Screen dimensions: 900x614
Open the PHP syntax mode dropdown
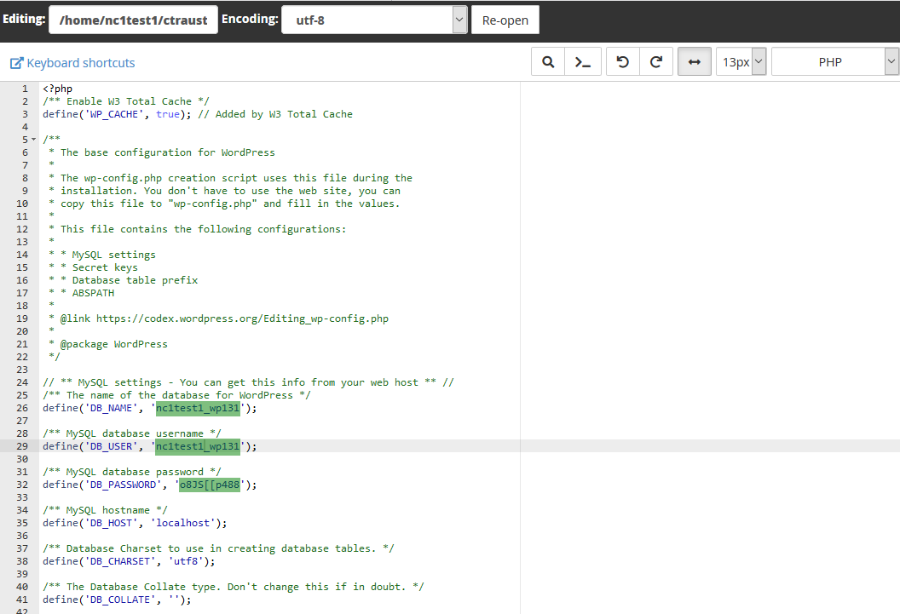(x=836, y=62)
